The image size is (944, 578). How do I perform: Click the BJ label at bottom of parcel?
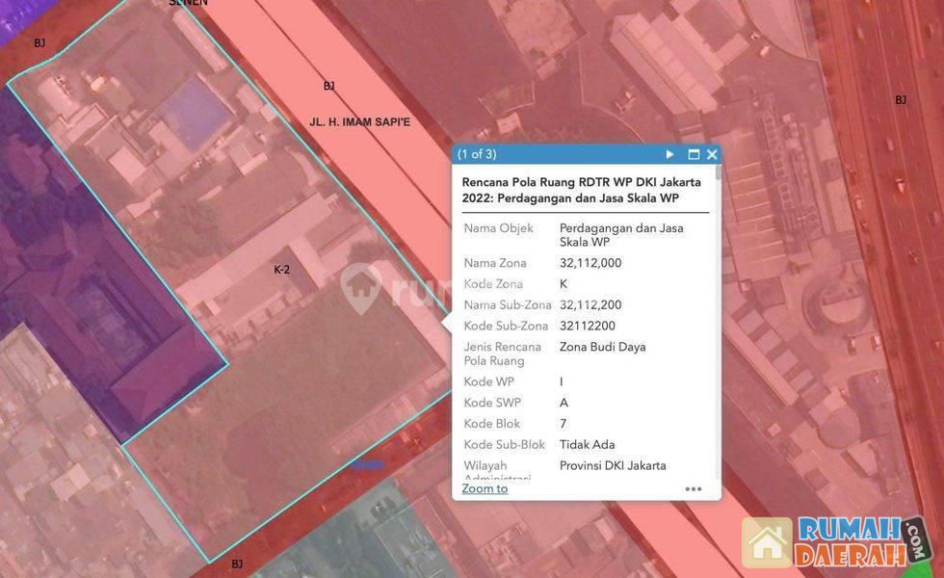pos(237,564)
